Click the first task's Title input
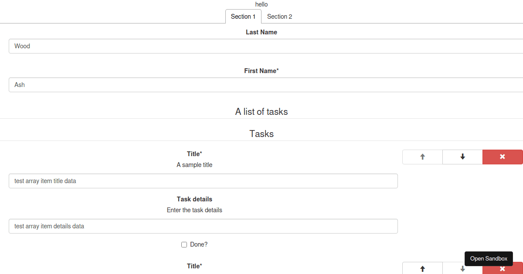This screenshot has width=523, height=274. [x=174, y=181]
